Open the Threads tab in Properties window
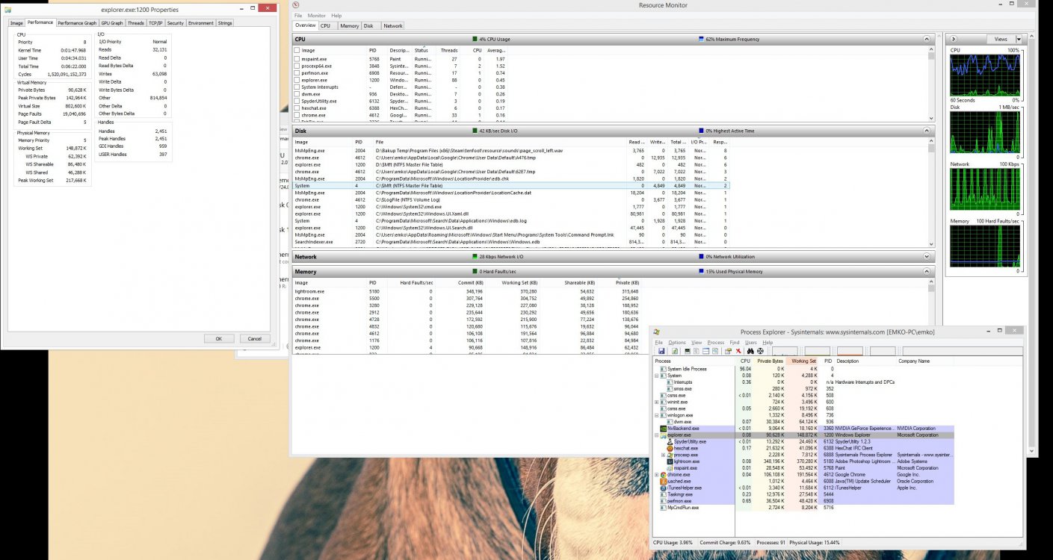The width and height of the screenshot is (1053, 560). (136, 23)
